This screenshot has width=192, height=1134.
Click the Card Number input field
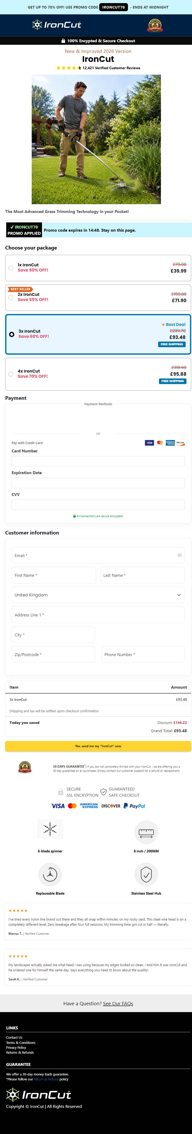click(98, 461)
